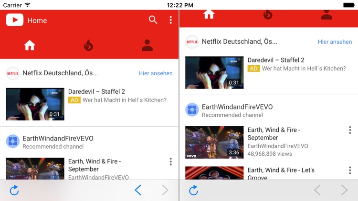Screen dimensions: 358x201
Task: Select 'Earth, Wind & Fire - September' title in right pane
Action: [x=274, y=134]
